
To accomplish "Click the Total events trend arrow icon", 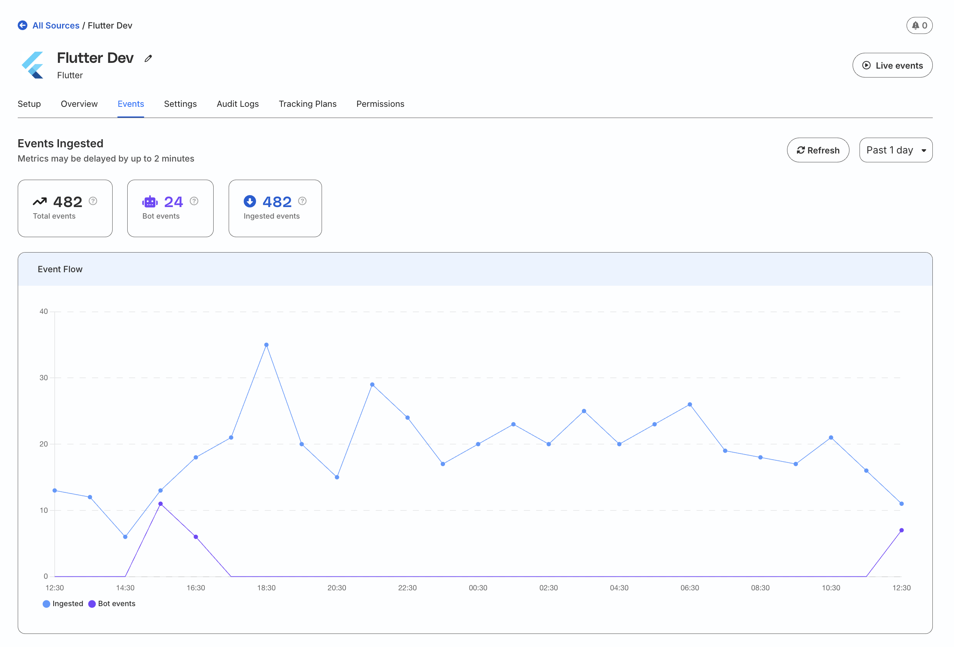I will coord(40,202).
